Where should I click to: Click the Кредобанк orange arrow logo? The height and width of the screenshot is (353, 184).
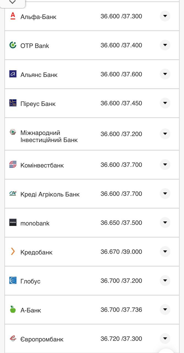point(12,252)
